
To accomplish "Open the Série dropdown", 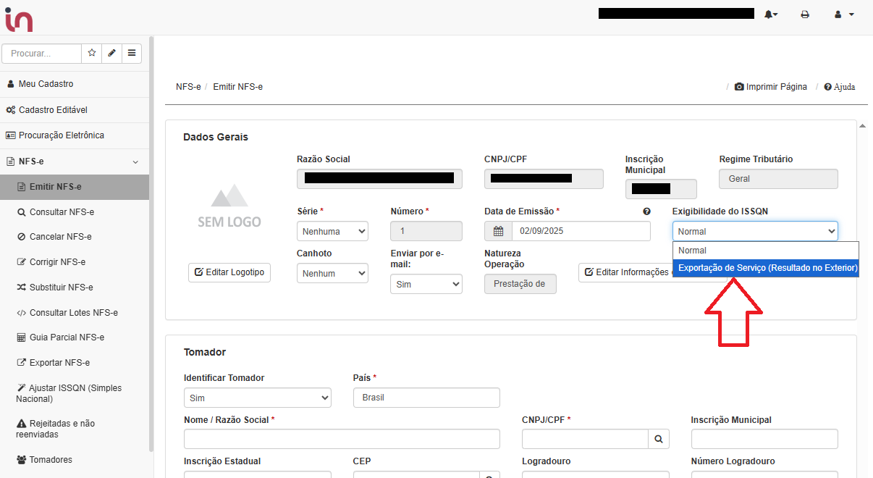I will [332, 231].
